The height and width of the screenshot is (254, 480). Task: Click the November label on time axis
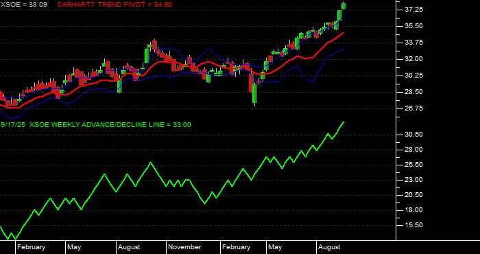click(185, 247)
